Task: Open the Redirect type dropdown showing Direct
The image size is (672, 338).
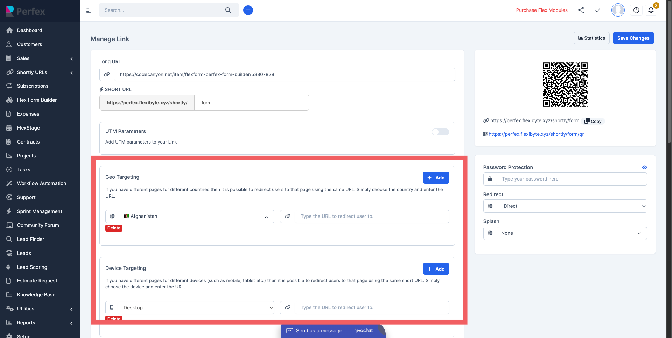Action: (572, 206)
